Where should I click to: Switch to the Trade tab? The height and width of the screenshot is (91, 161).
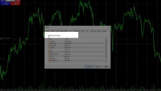(57, 31)
